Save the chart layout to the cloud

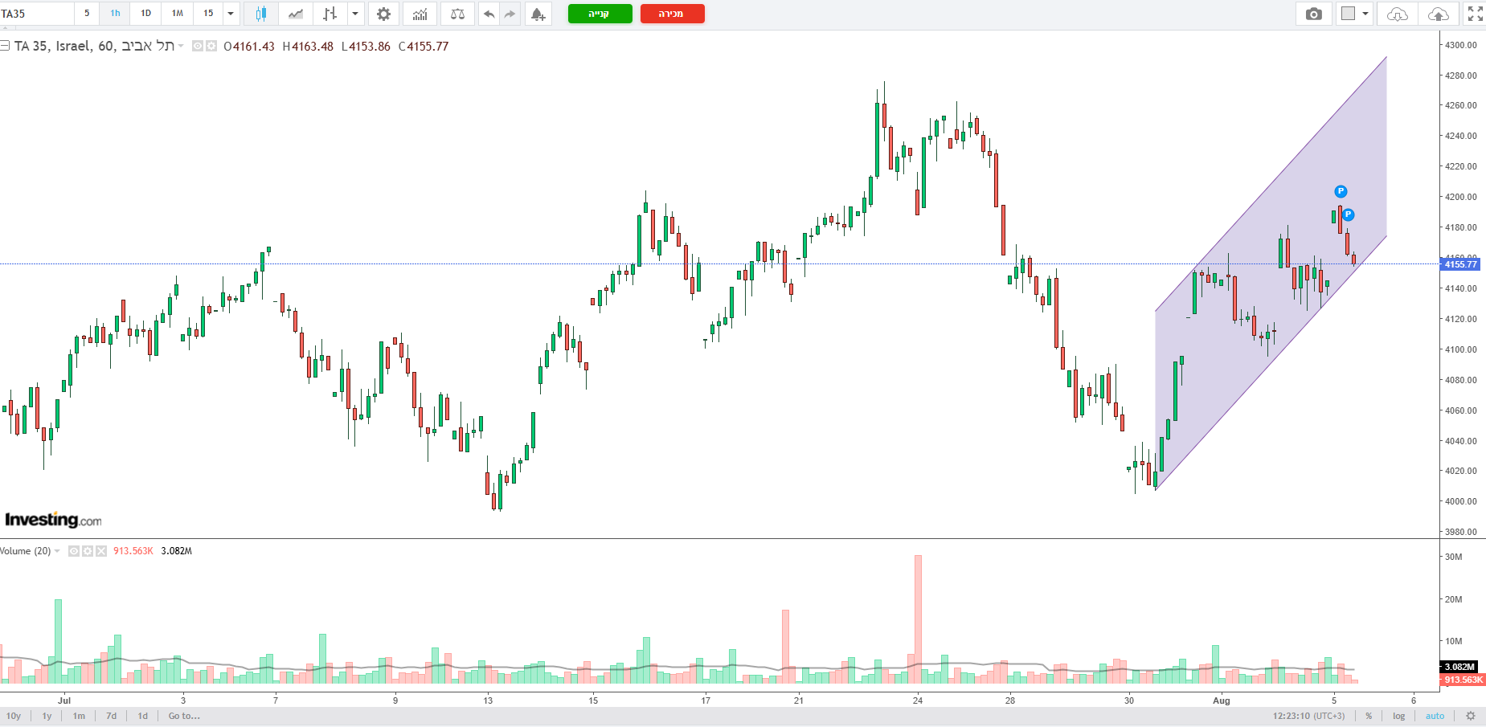point(1439,14)
